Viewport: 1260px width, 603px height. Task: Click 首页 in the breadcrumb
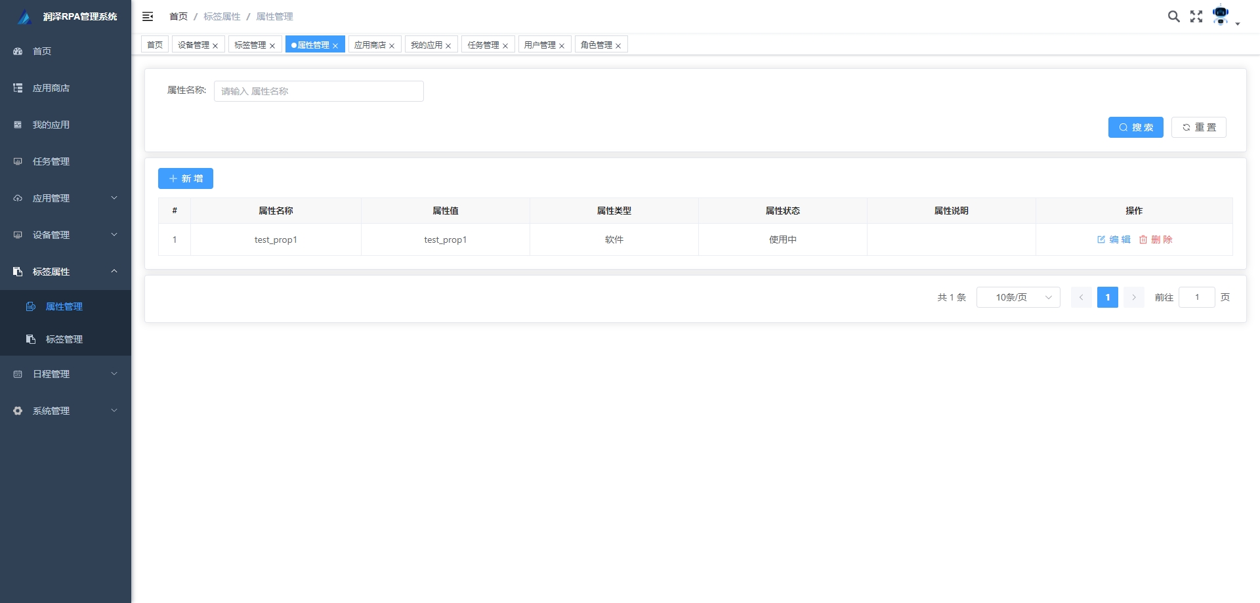point(178,16)
